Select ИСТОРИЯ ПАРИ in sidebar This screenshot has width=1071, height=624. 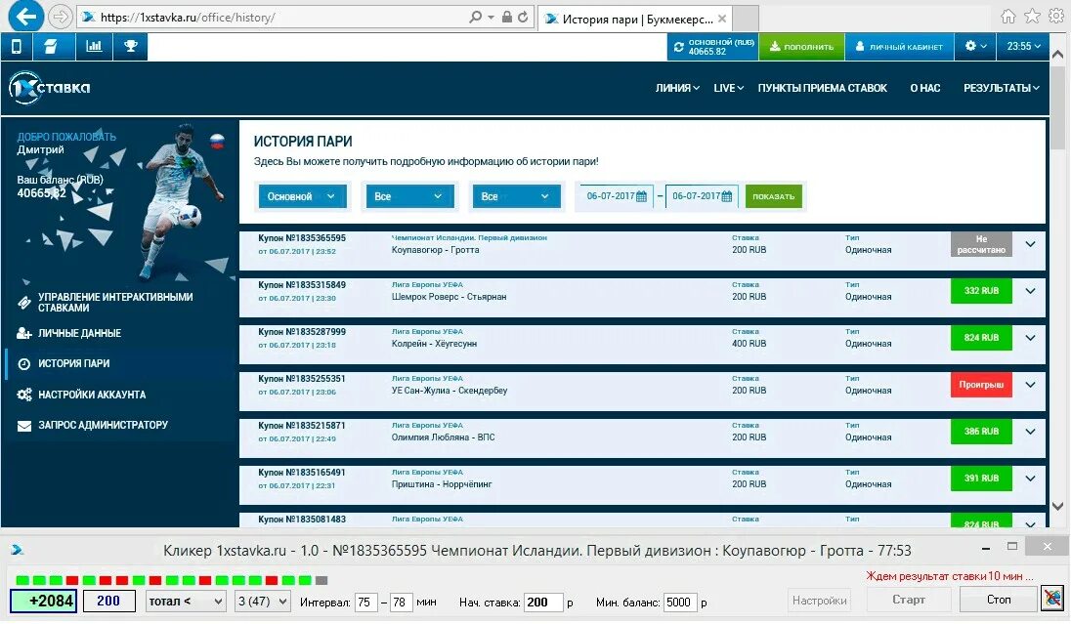[x=73, y=364]
